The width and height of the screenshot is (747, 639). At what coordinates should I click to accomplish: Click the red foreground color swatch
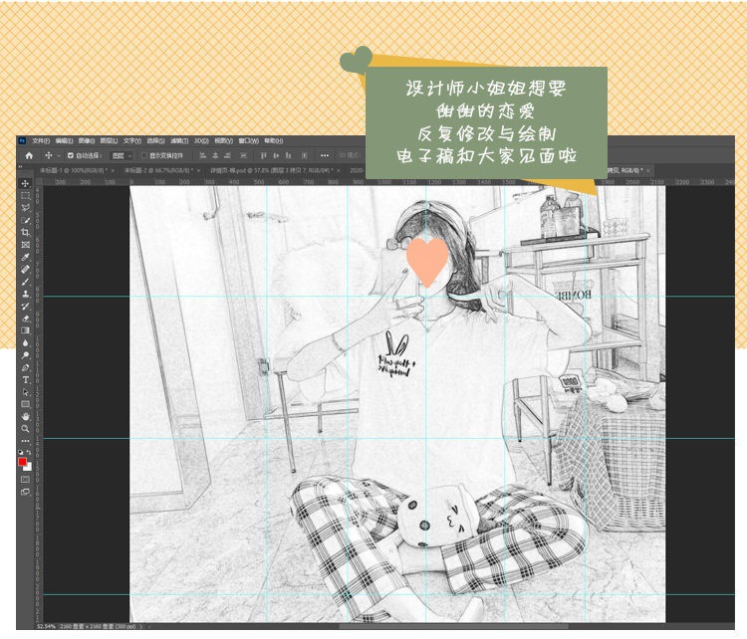click(x=22, y=462)
